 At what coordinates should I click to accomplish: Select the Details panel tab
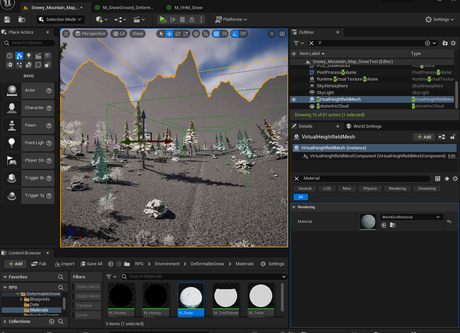coord(305,126)
